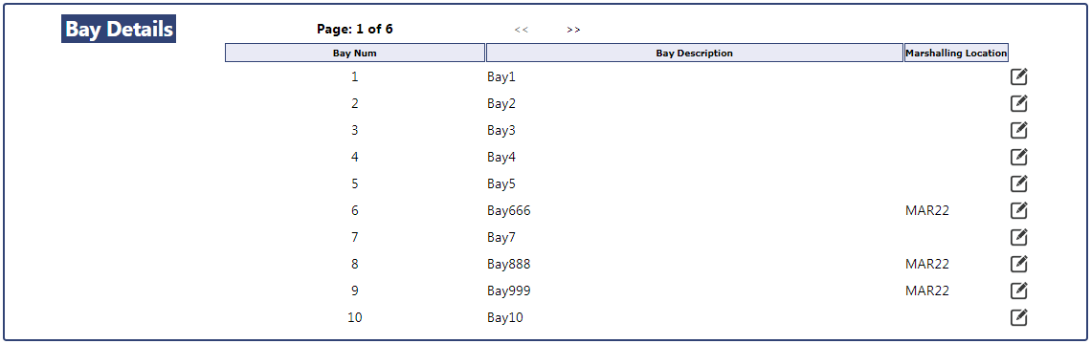Click the Bay Description column header
Screen dimensions: 1091x344
tap(695, 53)
